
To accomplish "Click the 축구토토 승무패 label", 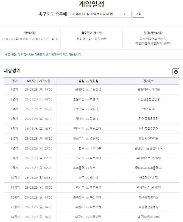I will (53, 14).
